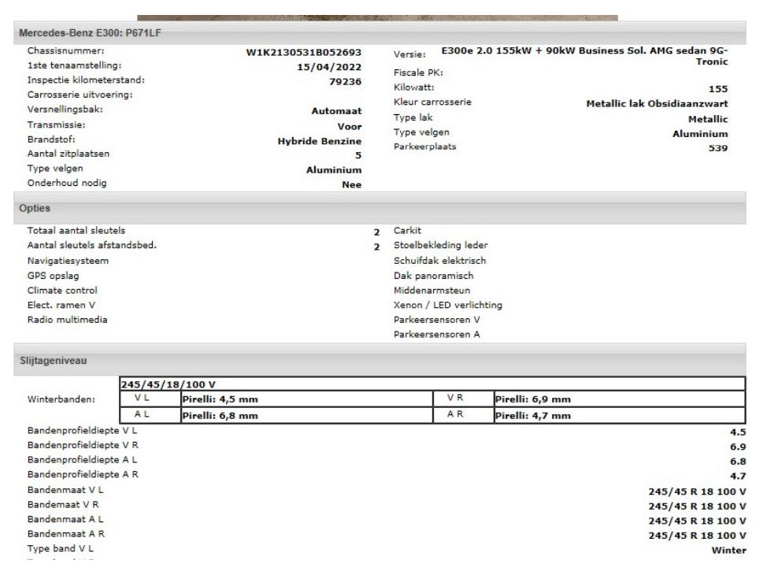Click the 'GPS opslag' option

(x=53, y=276)
